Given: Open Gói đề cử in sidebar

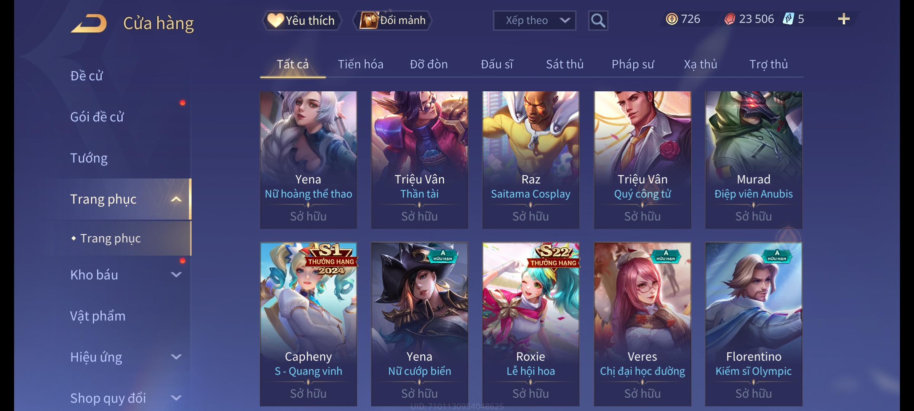Looking at the screenshot, I should [x=97, y=117].
